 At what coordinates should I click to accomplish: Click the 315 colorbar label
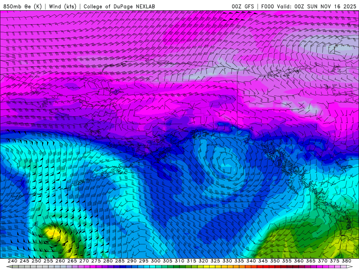[x=191, y=261]
